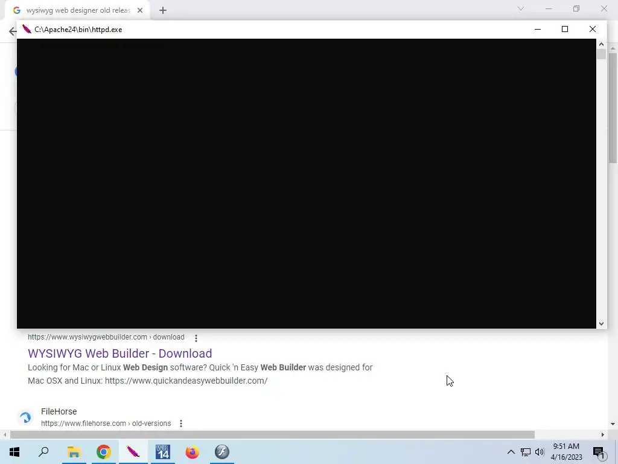Open options for wysiwygwebbuilder.com result
Image resolution: width=618 pixels, height=464 pixels.
pos(196,338)
